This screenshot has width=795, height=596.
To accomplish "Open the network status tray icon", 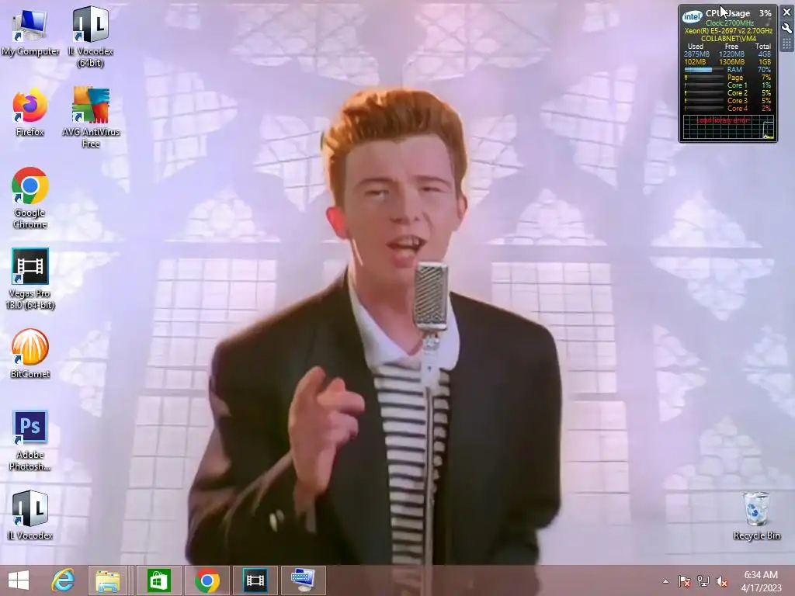I will click(x=703, y=581).
